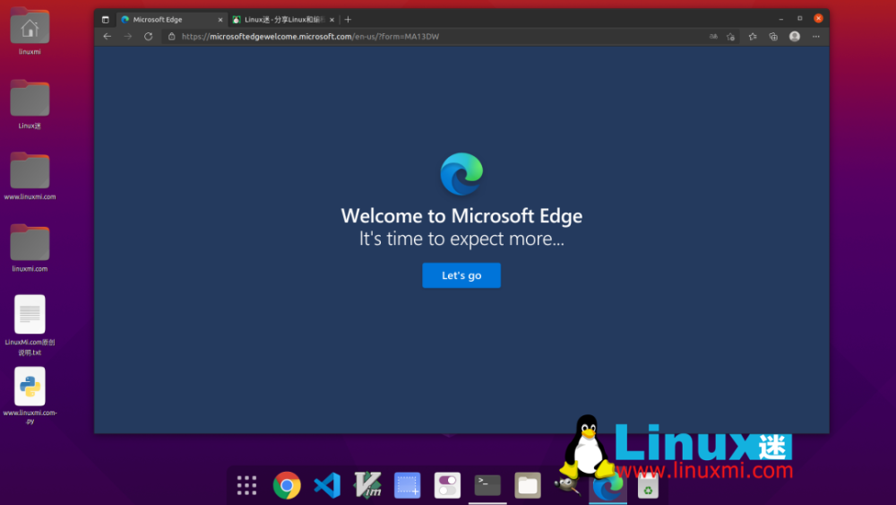Open Settings and more ellipsis menu
Viewport: 896px width, 505px height.
point(816,36)
